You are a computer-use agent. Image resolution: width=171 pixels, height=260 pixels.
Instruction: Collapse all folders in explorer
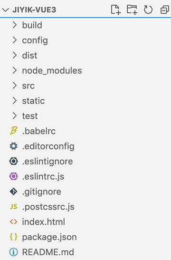165,10
